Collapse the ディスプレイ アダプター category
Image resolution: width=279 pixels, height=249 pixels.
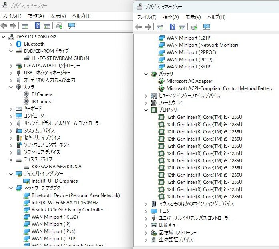pyautogui.click(x=11, y=174)
